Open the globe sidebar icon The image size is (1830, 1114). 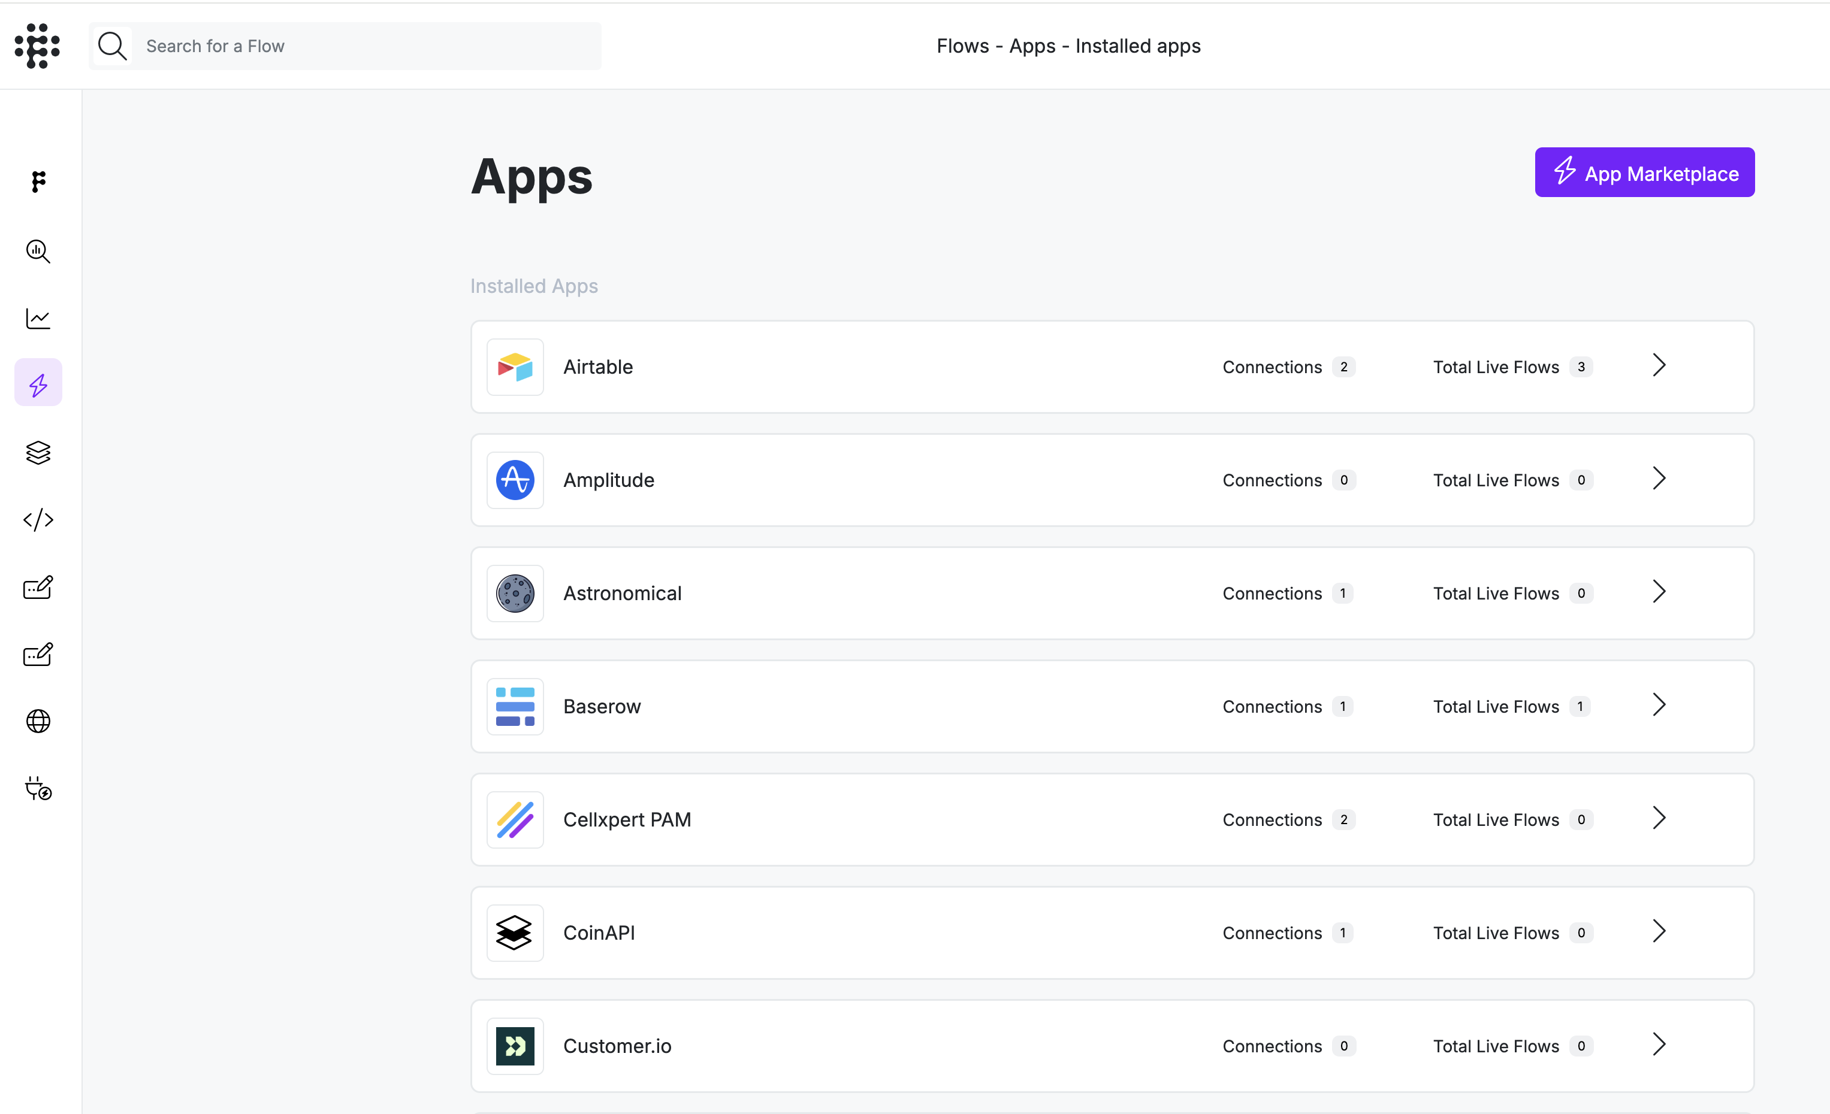tap(38, 721)
